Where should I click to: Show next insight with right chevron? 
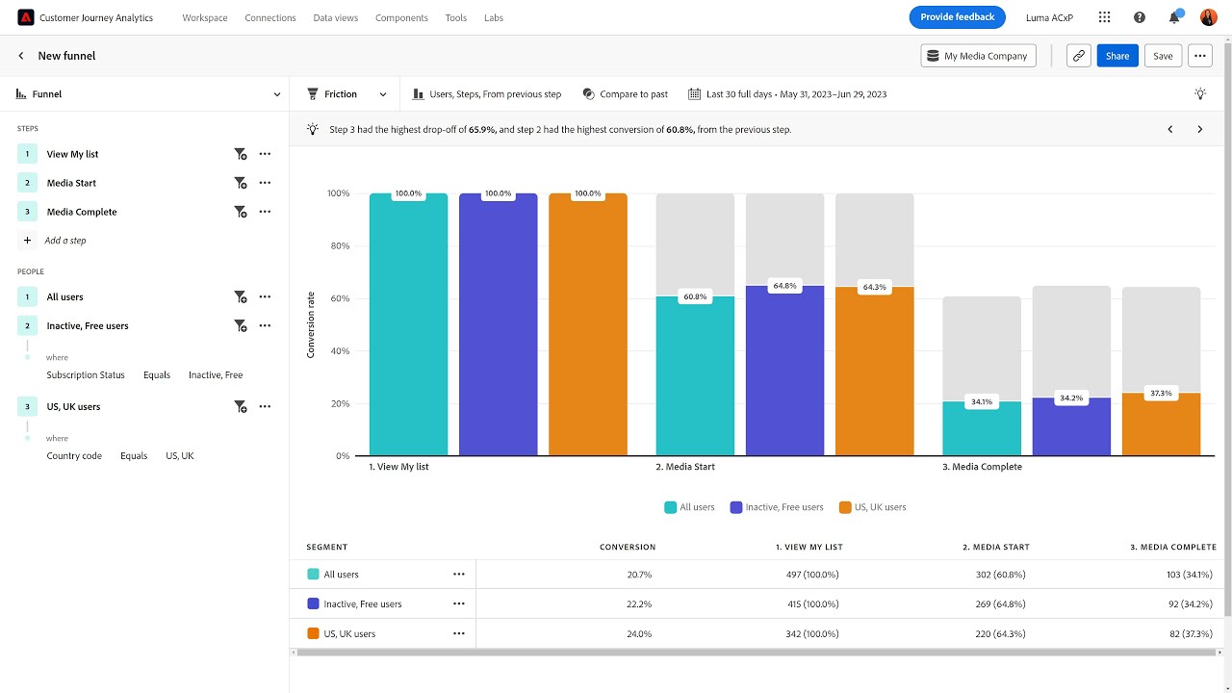[x=1200, y=129]
